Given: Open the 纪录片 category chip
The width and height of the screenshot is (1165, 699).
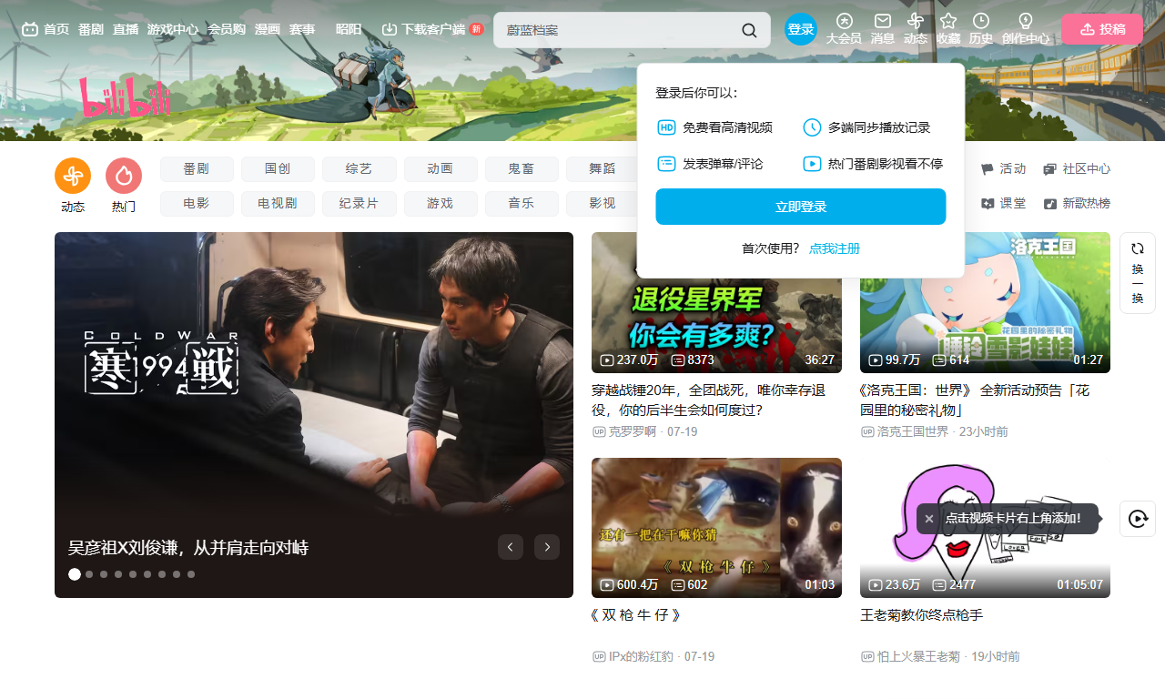Looking at the screenshot, I should coord(359,204).
